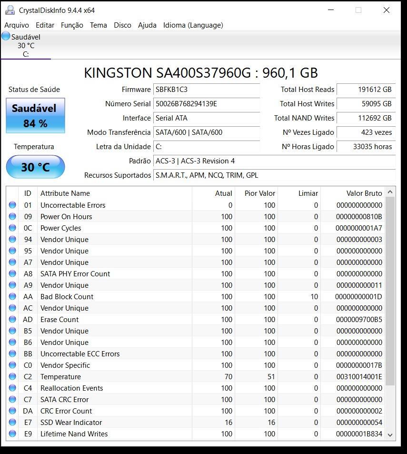
Task: Click the status orb for Uncorrectable ECC Errors
Action: [x=12, y=353]
